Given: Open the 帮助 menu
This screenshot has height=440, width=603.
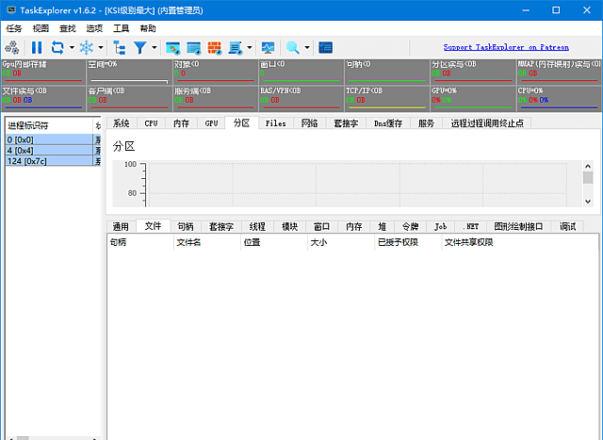Looking at the screenshot, I should coord(148,28).
